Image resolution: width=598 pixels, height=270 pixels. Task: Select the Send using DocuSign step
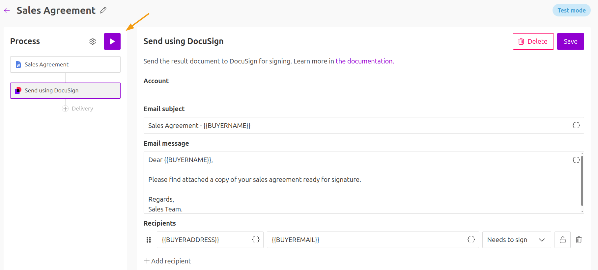pos(65,90)
